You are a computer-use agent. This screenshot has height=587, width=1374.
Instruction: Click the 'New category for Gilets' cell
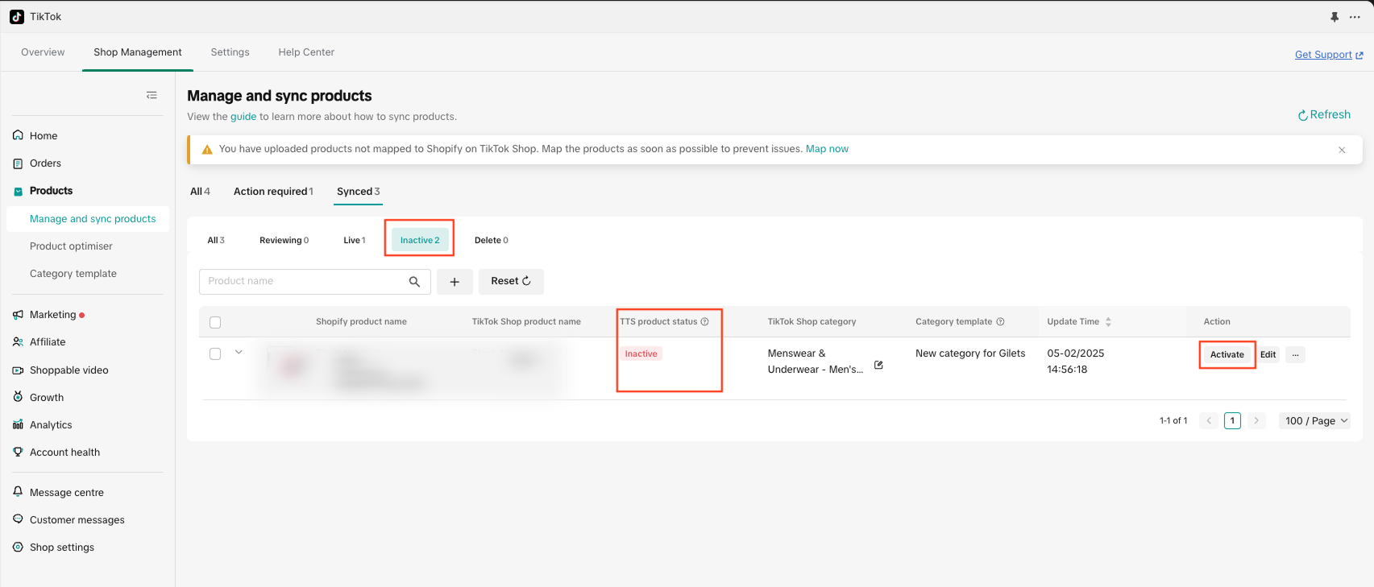click(x=970, y=353)
